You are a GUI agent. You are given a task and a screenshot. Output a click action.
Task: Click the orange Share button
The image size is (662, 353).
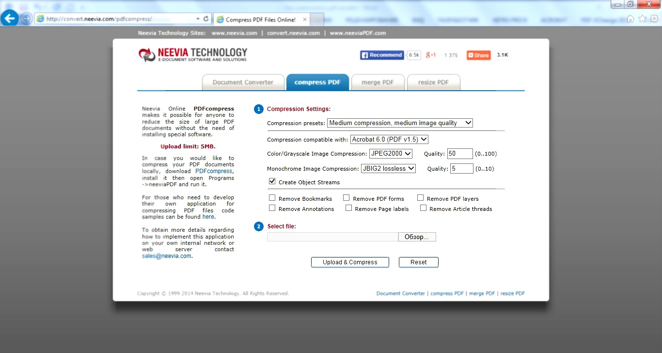coord(478,55)
